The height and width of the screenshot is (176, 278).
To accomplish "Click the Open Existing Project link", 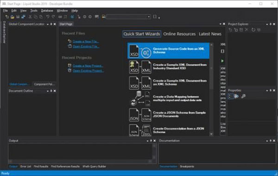I will pyautogui.click(x=88, y=70).
